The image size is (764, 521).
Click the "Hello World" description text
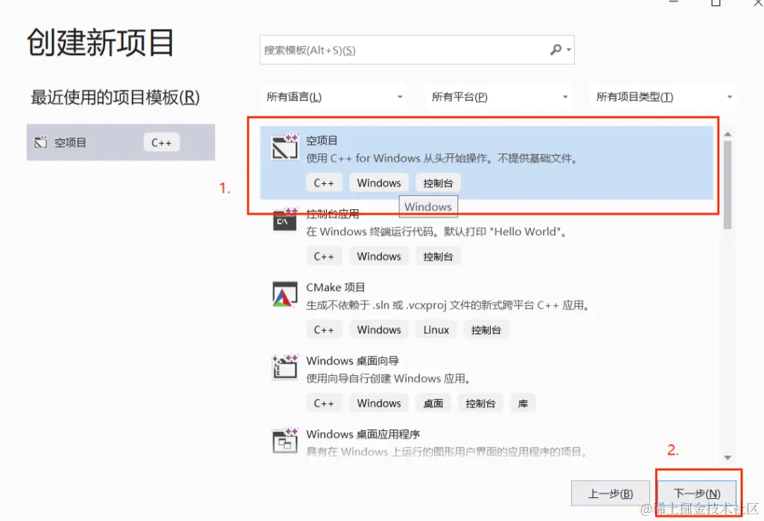coord(436,231)
